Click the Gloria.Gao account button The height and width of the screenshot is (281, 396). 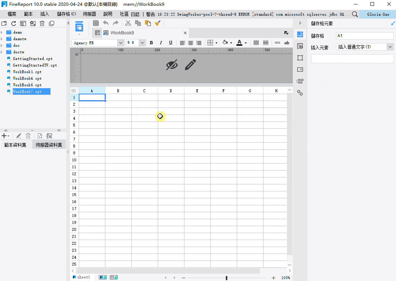pos(378,14)
